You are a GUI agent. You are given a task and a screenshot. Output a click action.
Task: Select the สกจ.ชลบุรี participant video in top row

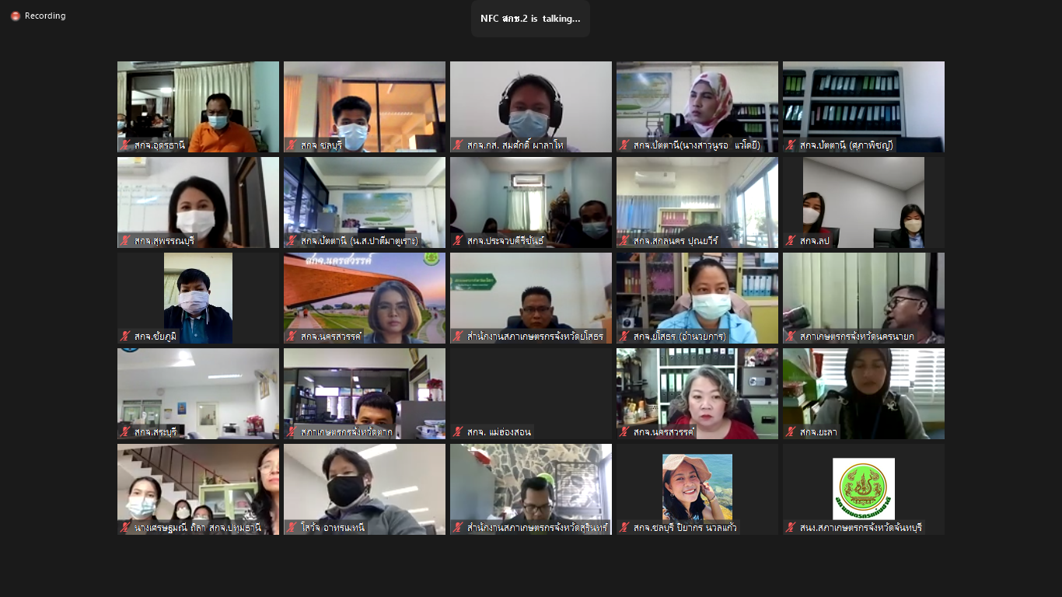[365, 106]
